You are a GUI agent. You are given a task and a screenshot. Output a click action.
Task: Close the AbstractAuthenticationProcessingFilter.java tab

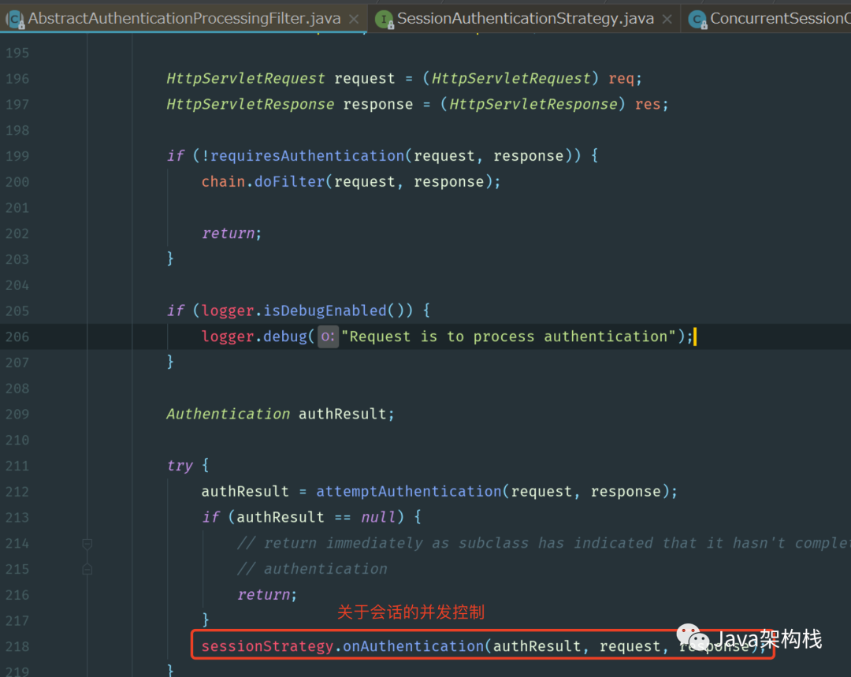pyautogui.click(x=354, y=19)
